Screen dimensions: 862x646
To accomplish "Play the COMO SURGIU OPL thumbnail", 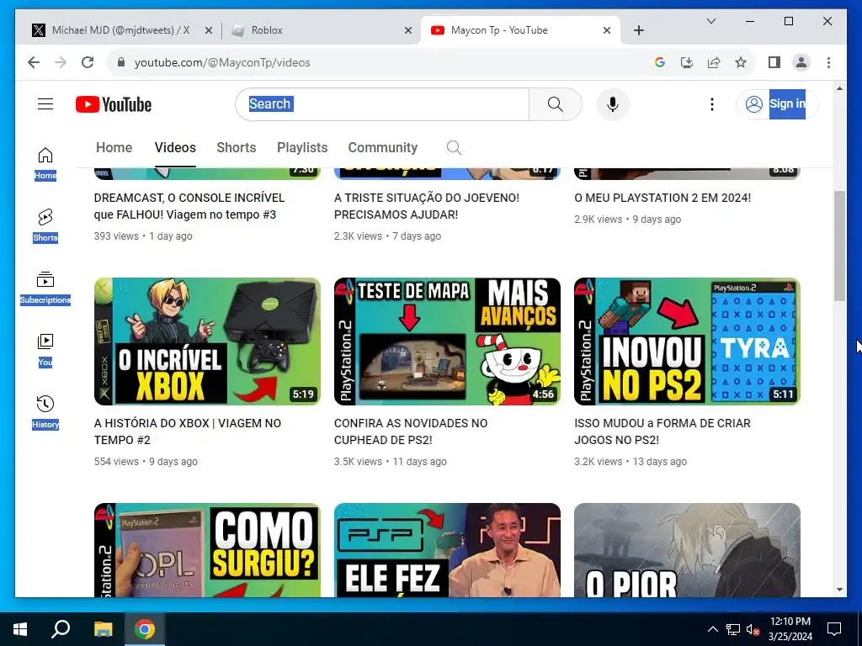I will tap(207, 550).
